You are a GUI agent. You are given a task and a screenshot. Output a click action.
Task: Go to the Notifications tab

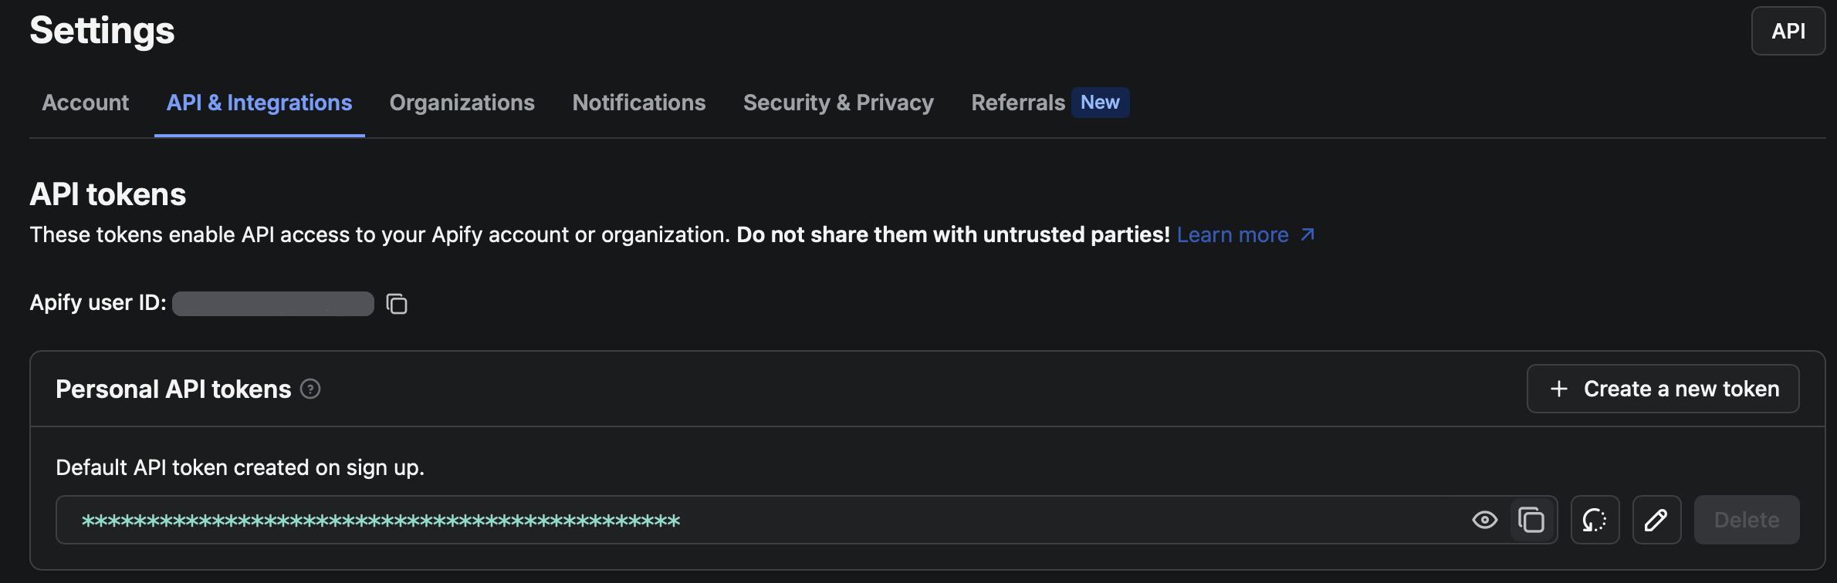[638, 103]
